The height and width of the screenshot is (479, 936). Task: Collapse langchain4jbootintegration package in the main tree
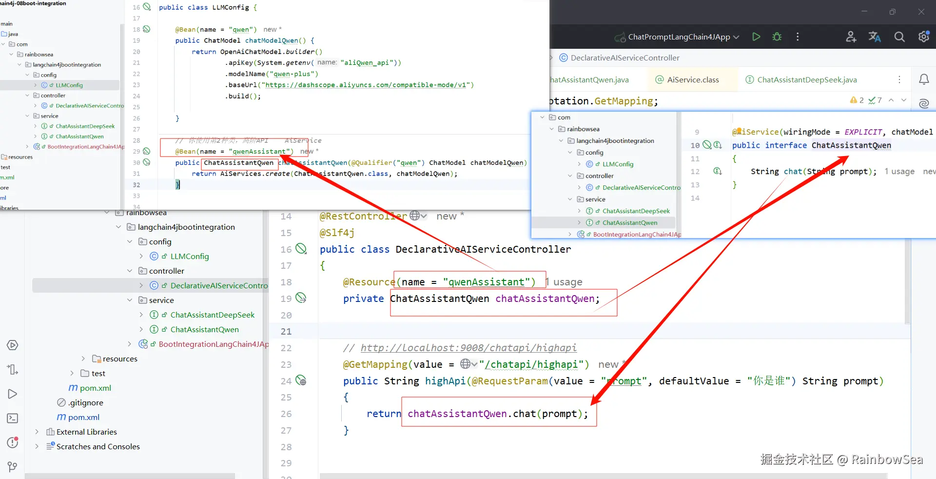pyautogui.click(x=118, y=227)
